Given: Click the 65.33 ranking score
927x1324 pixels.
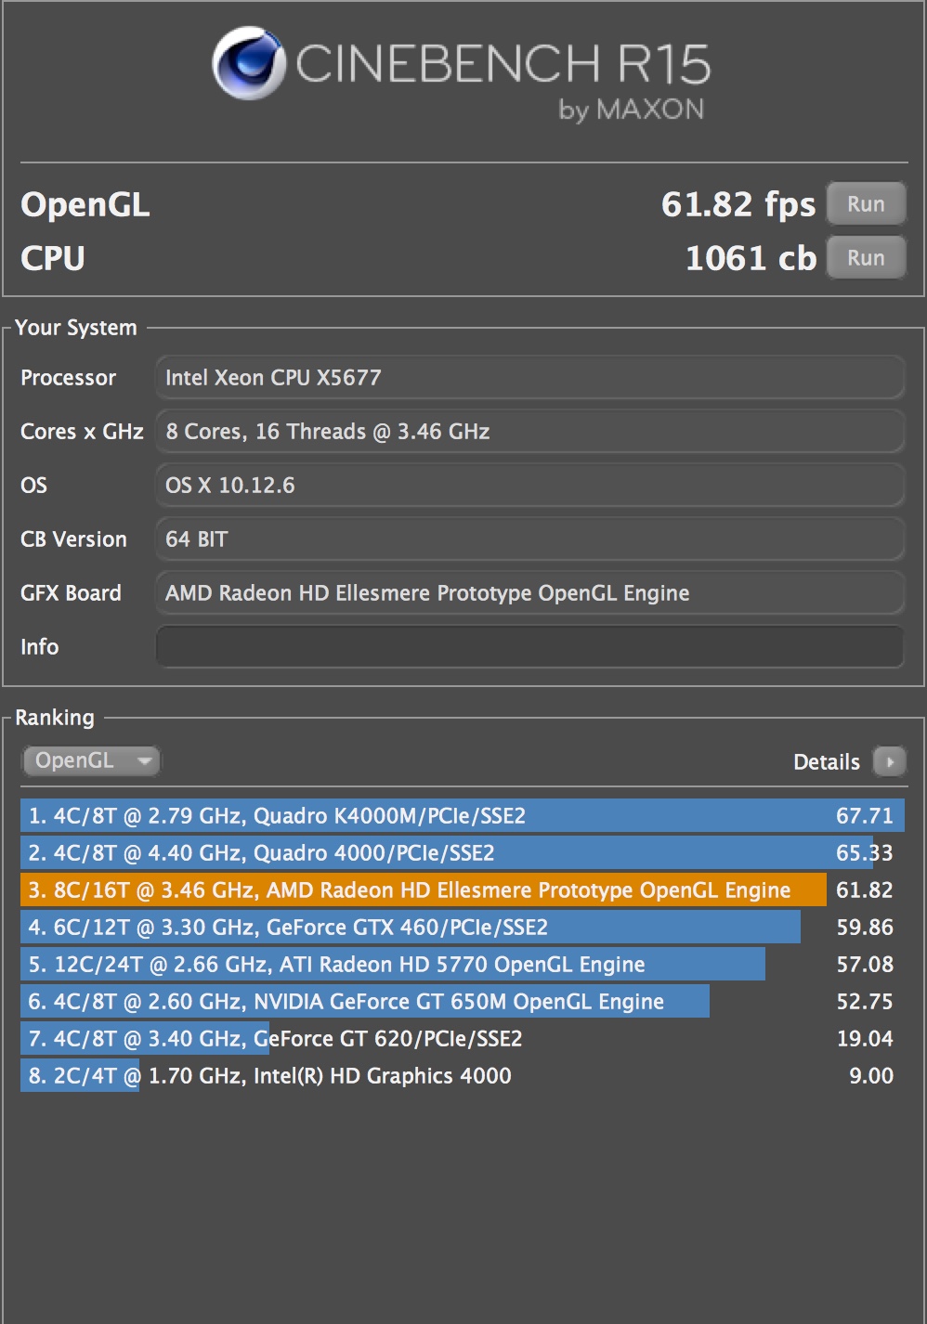Looking at the screenshot, I should (x=864, y=853).
